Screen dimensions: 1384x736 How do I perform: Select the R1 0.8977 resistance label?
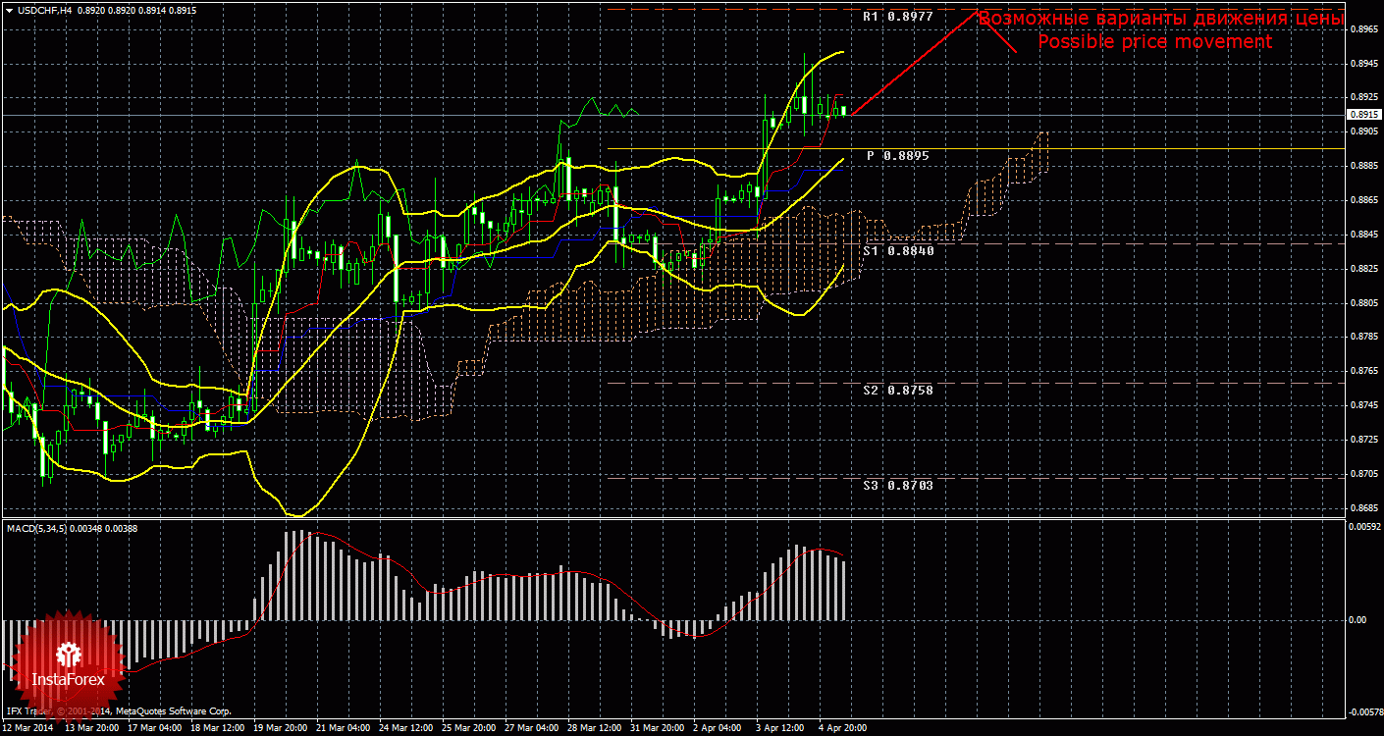tap(897, 17)
